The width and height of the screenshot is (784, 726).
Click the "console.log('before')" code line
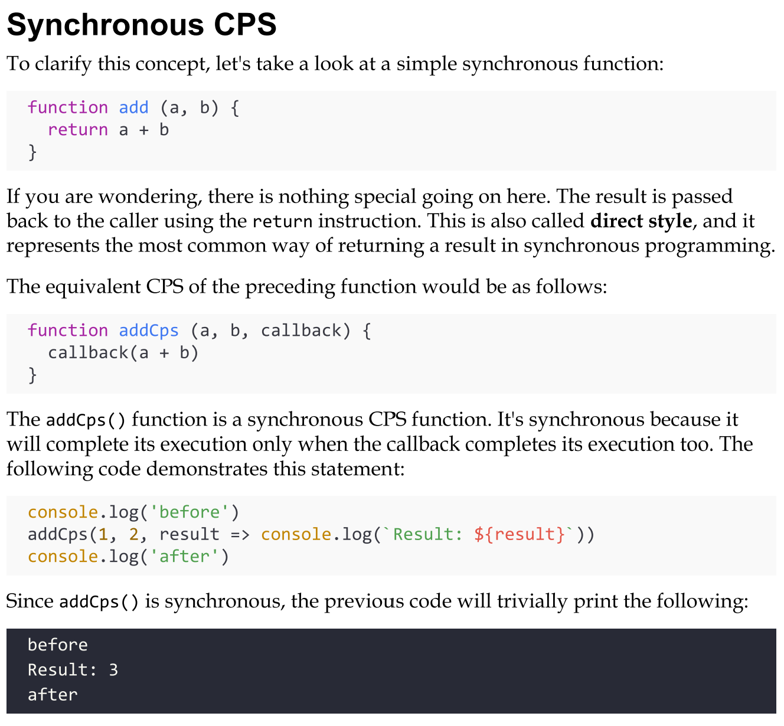(x=133, y=512)
